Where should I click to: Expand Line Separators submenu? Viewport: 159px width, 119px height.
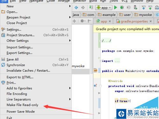click(x=36, y=99)
